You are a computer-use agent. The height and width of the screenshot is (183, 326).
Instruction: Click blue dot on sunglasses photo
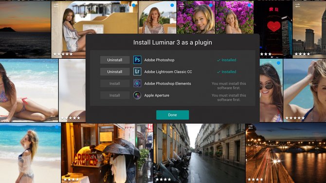pos(279,63)
